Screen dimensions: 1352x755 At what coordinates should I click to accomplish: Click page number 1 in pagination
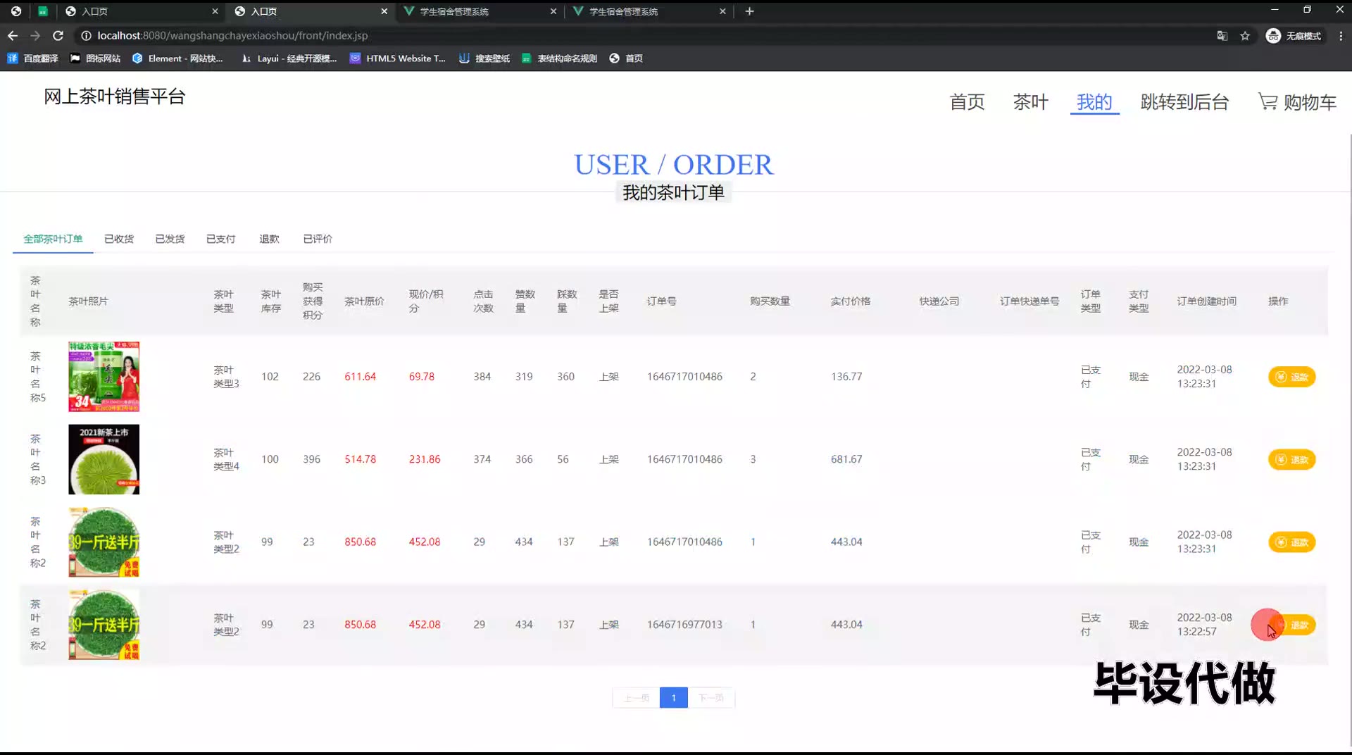(x=673, y=698)
